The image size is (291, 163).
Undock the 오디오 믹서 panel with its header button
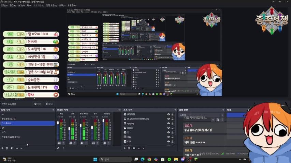click(x=119, y=110)
